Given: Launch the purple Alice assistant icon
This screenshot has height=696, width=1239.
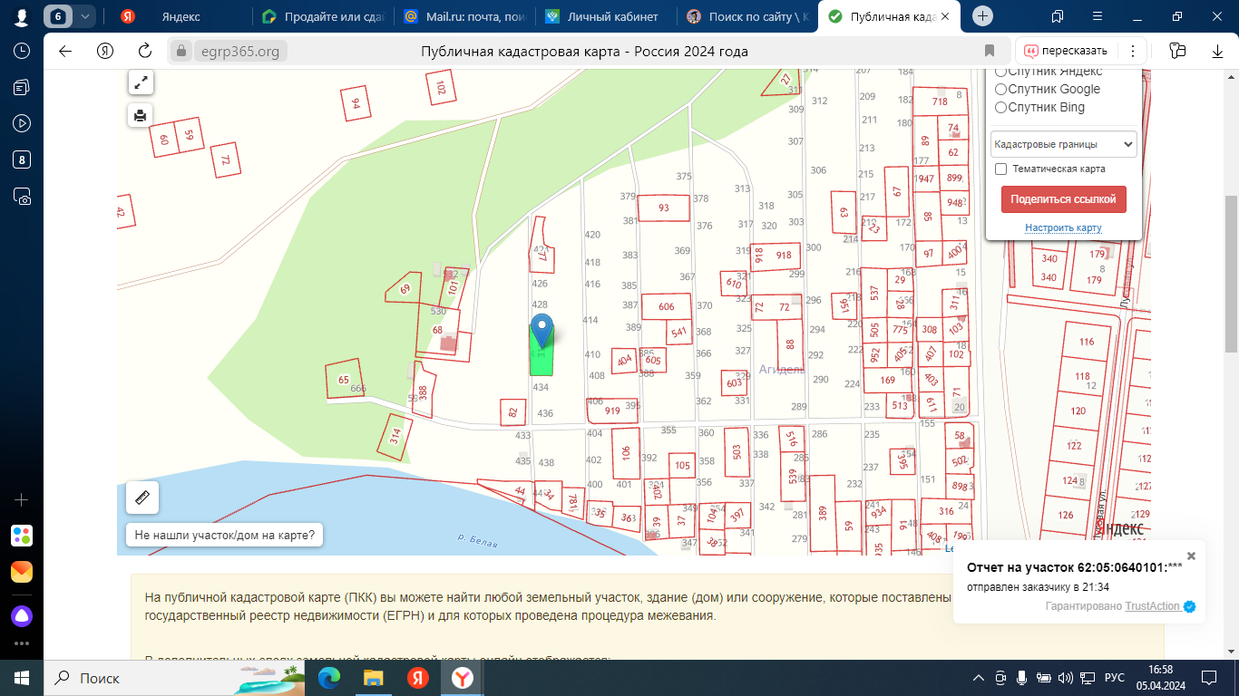Looking at the screenshot, I should 22,615.
